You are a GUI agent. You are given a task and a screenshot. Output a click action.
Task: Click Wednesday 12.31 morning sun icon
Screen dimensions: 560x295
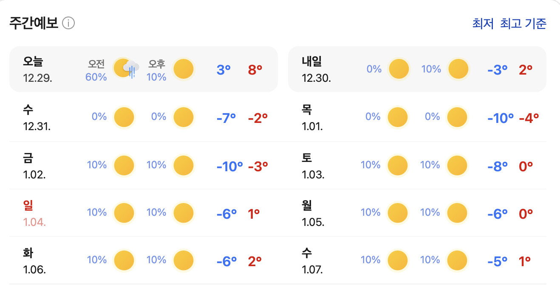[x=124, y=117]
